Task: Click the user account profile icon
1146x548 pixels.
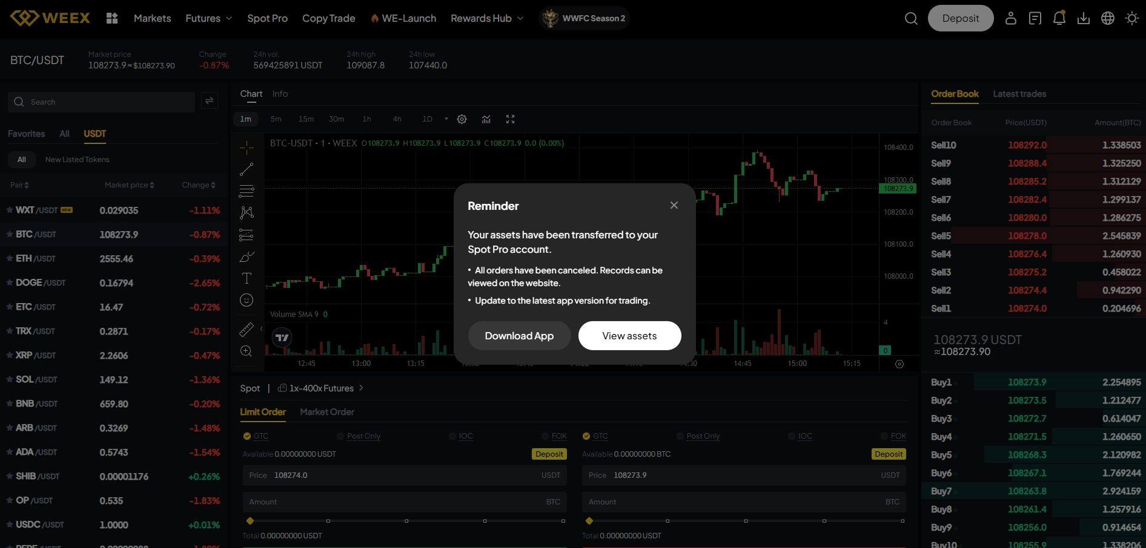Action: point(1010,18)
